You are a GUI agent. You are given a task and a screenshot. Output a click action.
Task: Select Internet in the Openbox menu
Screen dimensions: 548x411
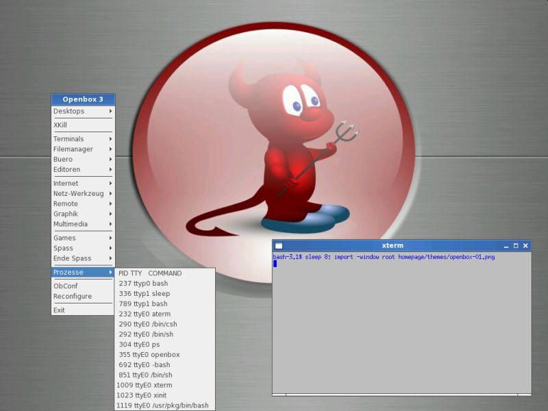[x=83, y=183]
